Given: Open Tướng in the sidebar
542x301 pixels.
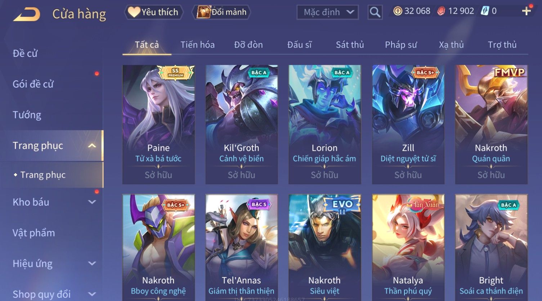Looking at the screenshot, I should click(x=27, y=115).
